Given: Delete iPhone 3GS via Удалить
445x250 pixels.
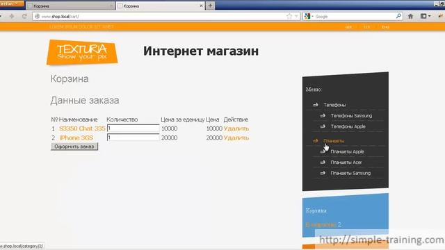Looking at the screenshot, I should point(236,137).
